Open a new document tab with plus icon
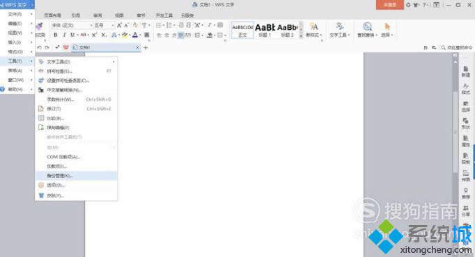Screen dimensions: 475x257 click(146, 47)
